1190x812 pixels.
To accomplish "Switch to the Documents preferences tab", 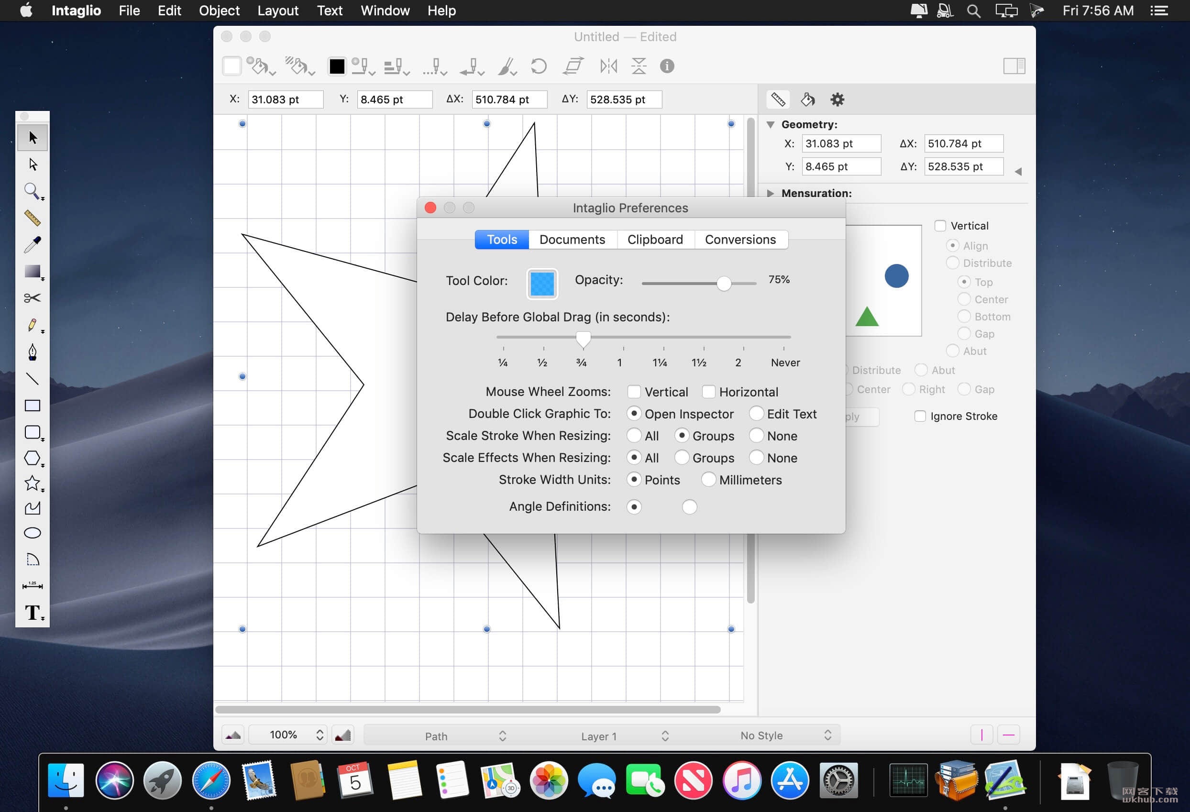I will click(572, 240).
